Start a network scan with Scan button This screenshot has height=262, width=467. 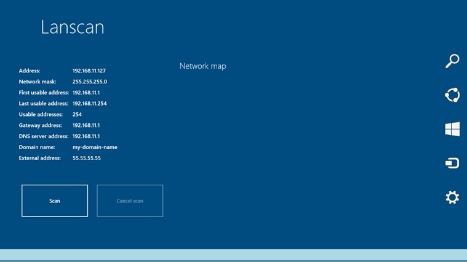55,201
